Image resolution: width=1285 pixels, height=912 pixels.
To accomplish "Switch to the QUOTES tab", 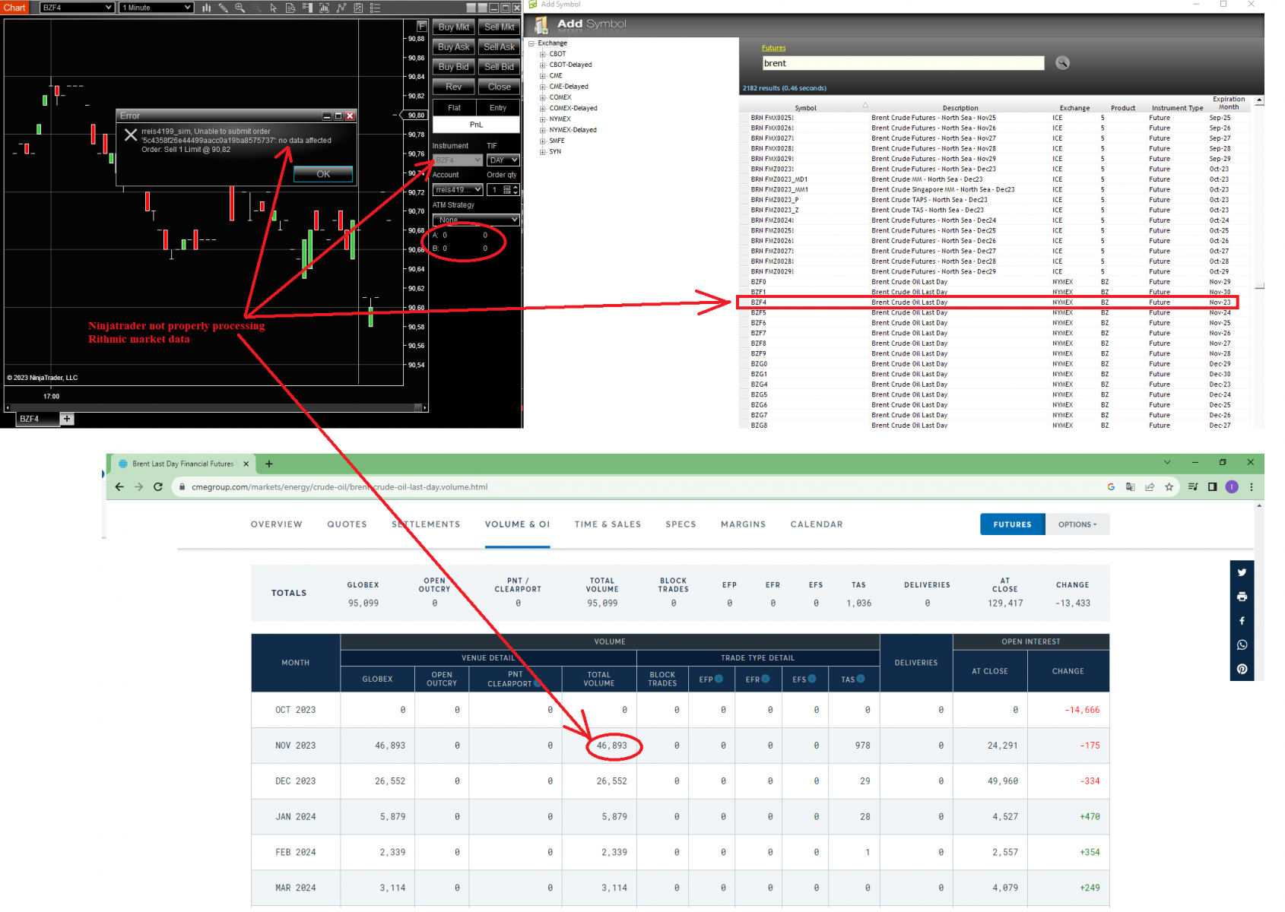I will (347, 524).
